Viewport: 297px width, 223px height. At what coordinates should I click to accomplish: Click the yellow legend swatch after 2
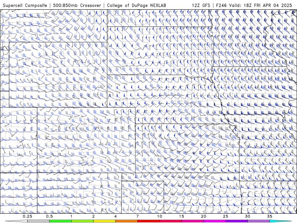[104, 221]
